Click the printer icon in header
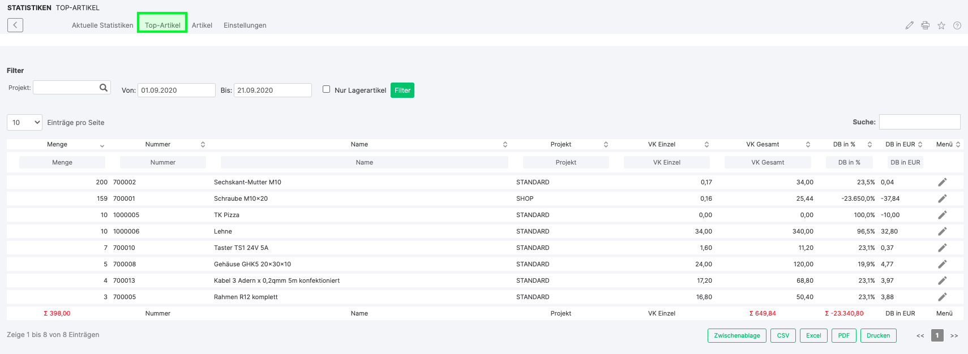968x354 pixels. click(x=925, y=25)
